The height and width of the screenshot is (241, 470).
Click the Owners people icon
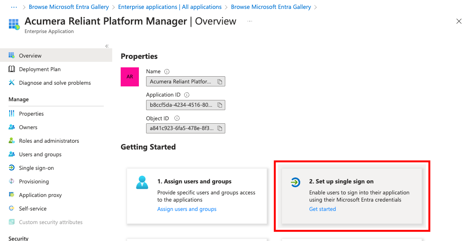tap(11, 127)
